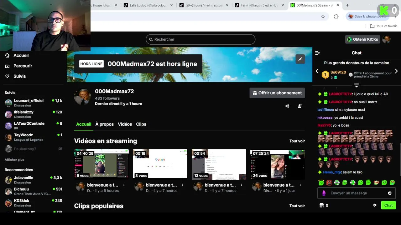Click the pencil edit banner icon

300,59
